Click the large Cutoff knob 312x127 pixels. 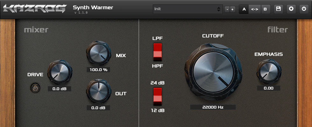(x=213, y=72)
